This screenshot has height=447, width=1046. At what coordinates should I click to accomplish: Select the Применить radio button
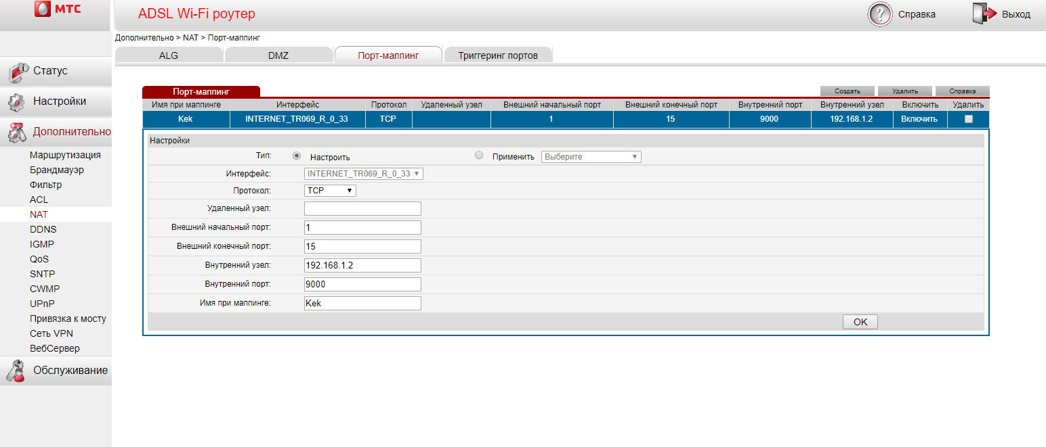[x=479, y=156]
